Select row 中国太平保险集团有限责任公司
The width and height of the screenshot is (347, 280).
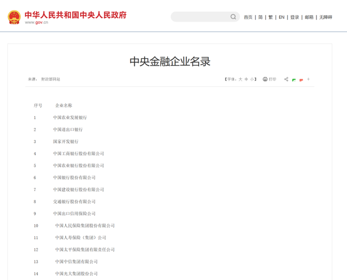(x=85, y=249)
